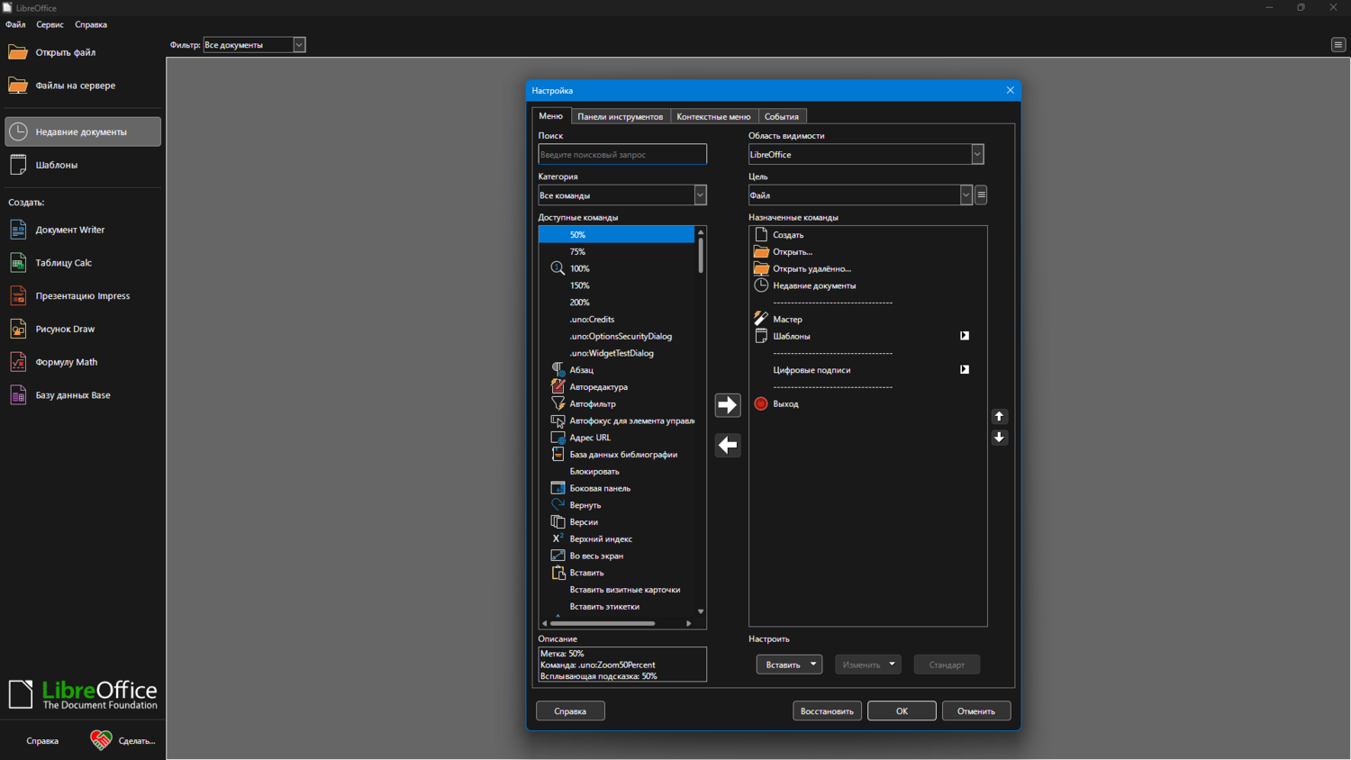Open the Вставить dropdown button
The width and height of the screenshot is (1351, 760).
[789, 665]
